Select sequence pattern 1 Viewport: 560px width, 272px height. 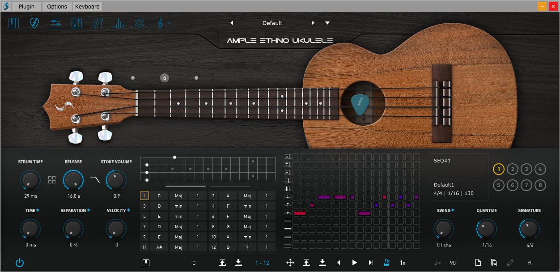(x=499, y=169)
